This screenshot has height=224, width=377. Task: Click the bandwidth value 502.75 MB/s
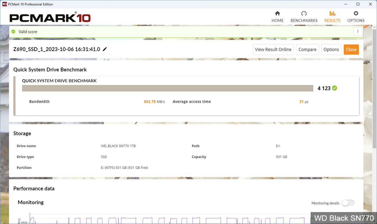tap(154, 102)
